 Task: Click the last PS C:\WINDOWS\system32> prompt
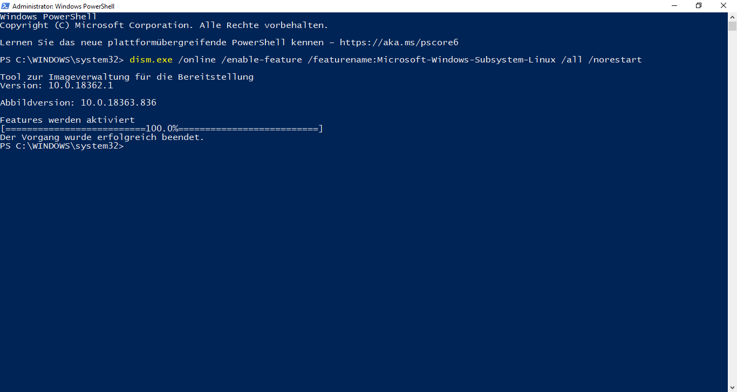click(62, 146)
